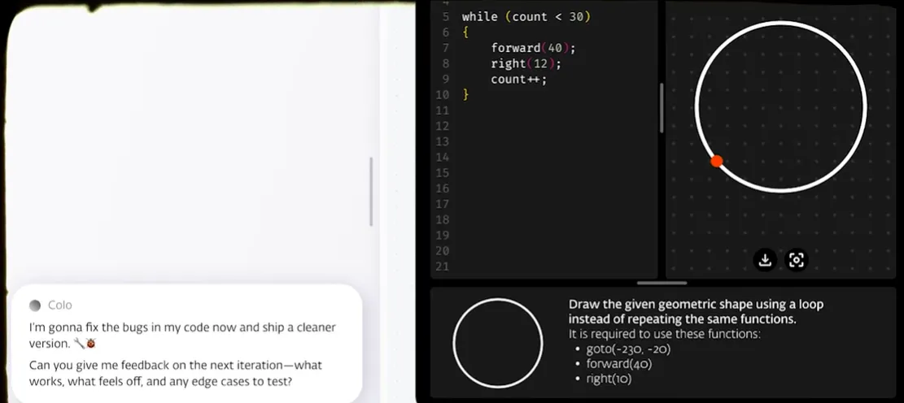Viewport: 904px width, 403px height.
Task: Click the left chat panel scrollbar
Action: [x=371, y=191]
